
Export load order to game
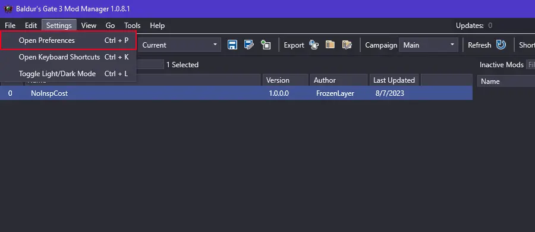(x=314, y=45)
